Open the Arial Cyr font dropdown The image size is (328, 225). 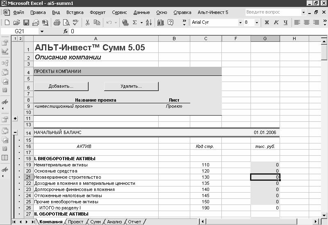pos(240,23)
